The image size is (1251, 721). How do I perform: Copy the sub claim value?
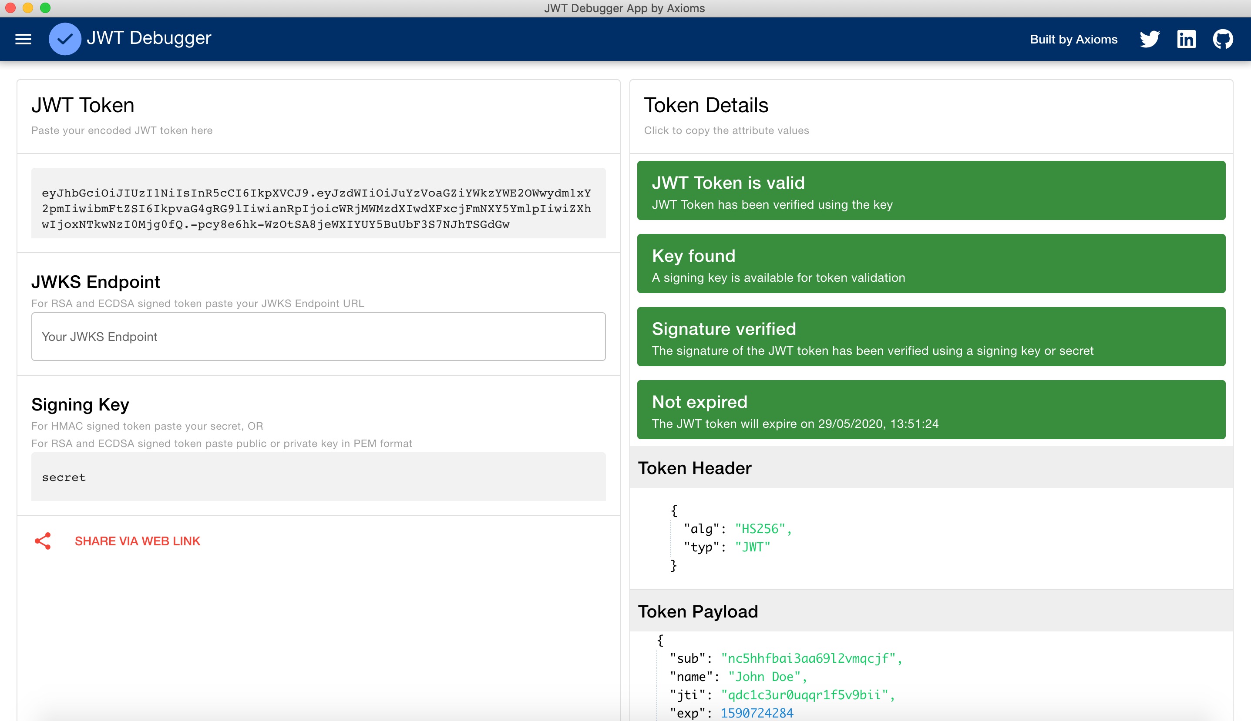pos(808,659)
